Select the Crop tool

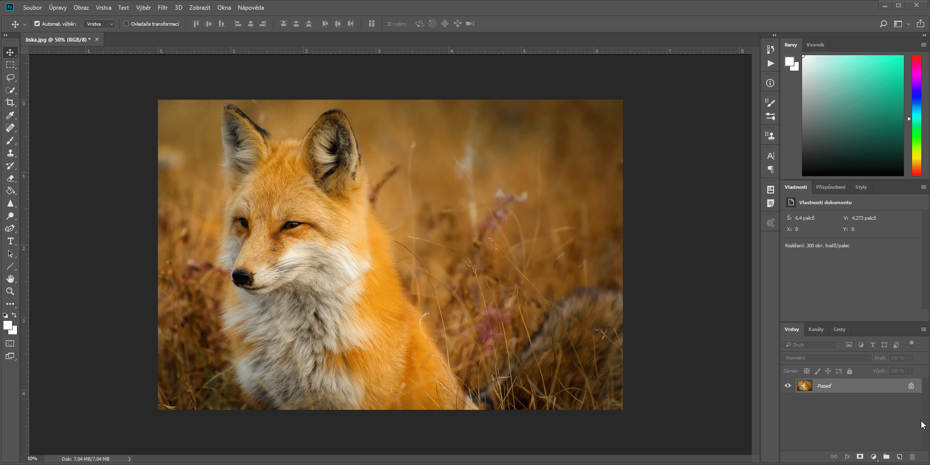10,103
